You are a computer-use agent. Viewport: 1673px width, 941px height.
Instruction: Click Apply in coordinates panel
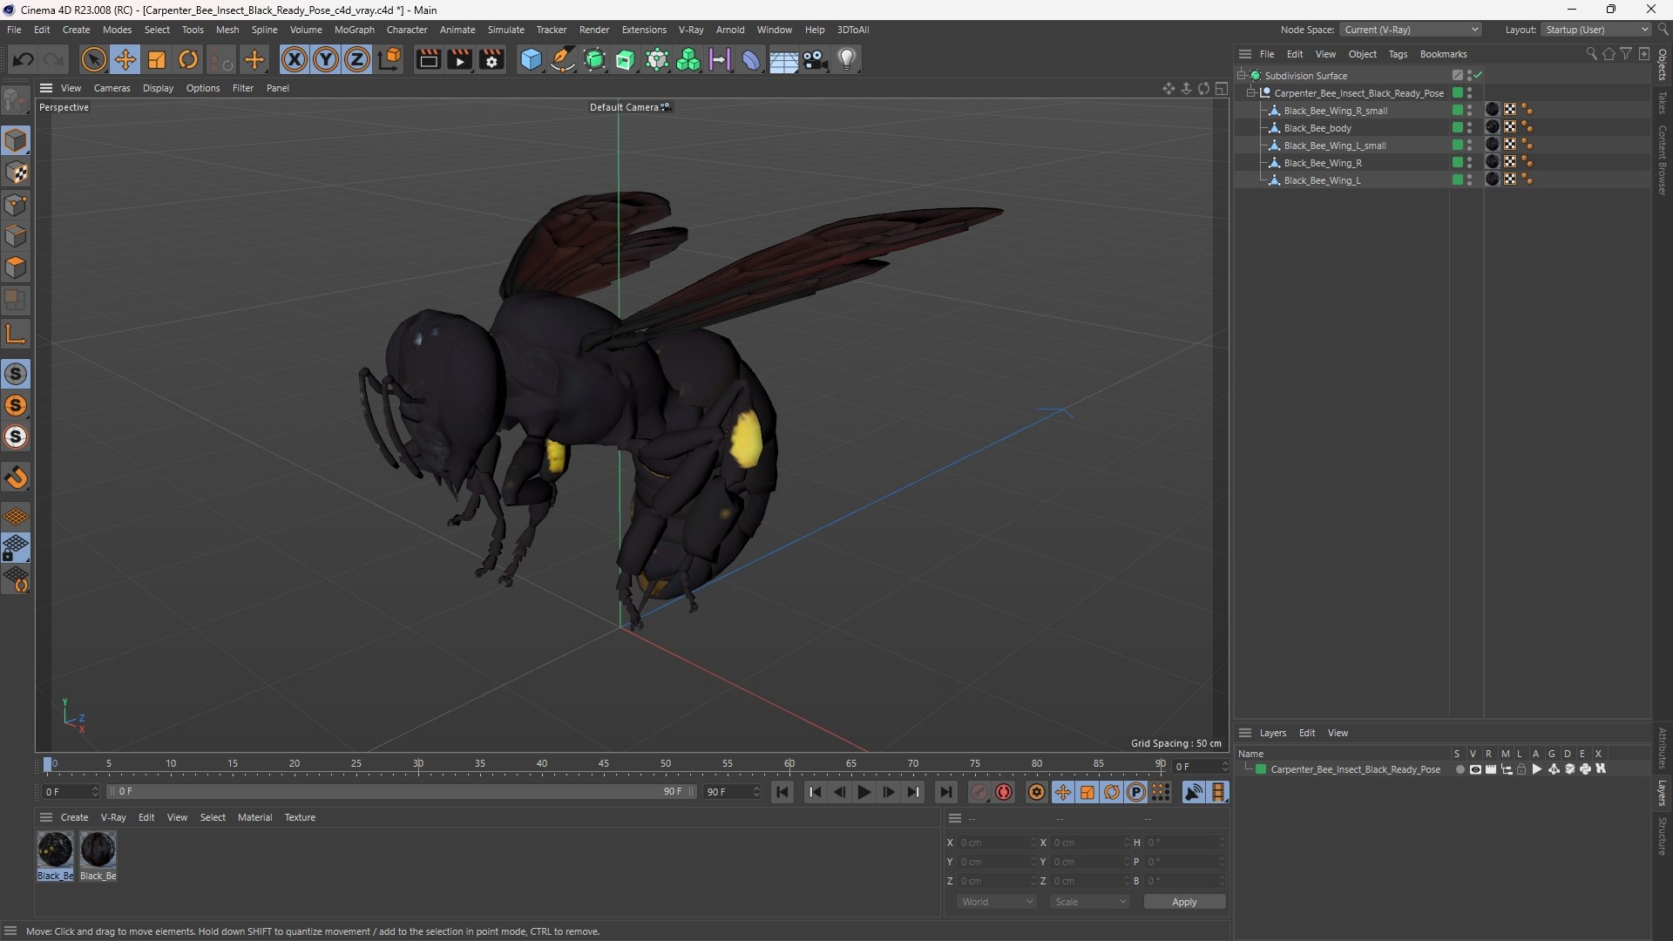point(1184,902)
